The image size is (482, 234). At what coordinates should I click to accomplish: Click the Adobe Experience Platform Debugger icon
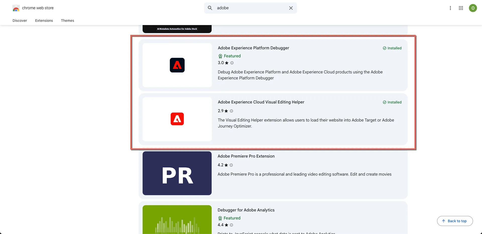pyautogui.click(x=177, y=65)
